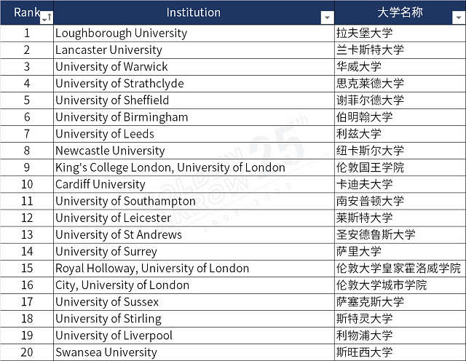The width and height of the screenshot is (466, 361).
Task: Click the University of St Andrews cell
Action: tap(194, 235)
